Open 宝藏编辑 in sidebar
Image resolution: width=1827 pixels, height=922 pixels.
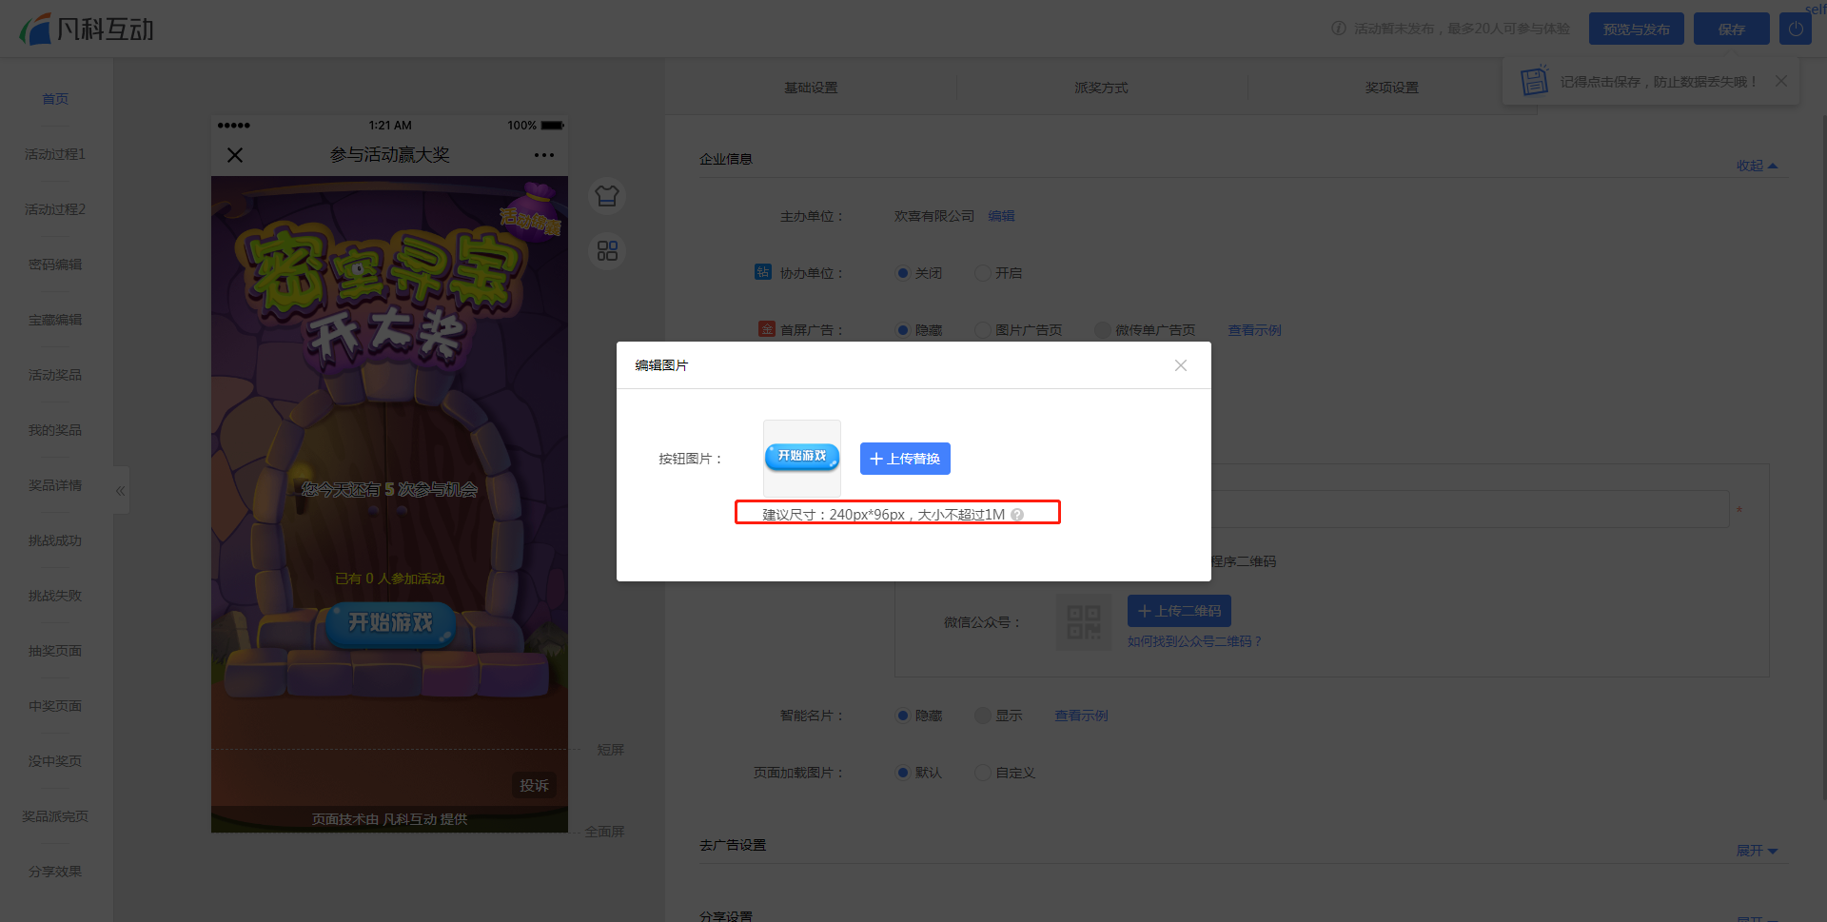[55, 320]
